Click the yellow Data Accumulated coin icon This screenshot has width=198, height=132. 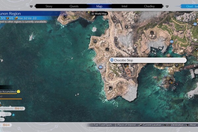(18, 92)
